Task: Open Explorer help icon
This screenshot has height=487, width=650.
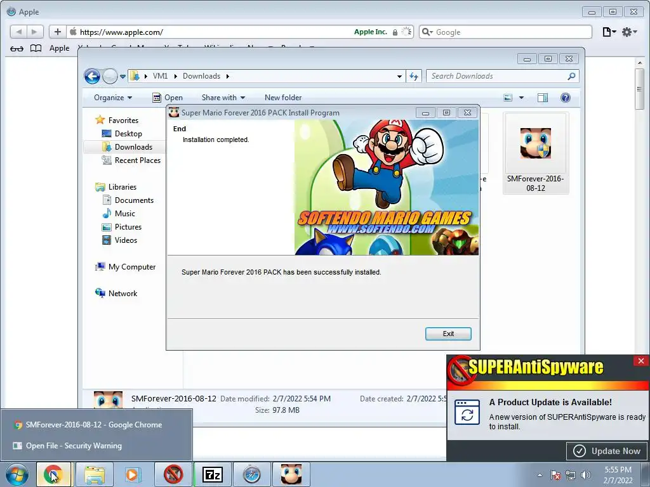Action: click(x=566, y=98)
